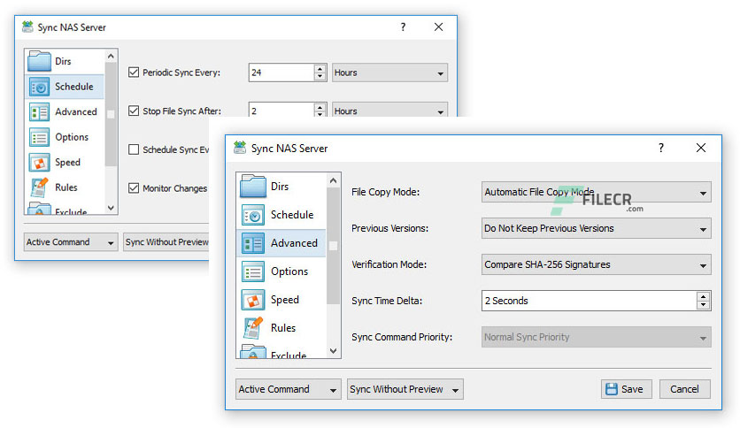Open the Previous Versions dropdown
This screenshot has height=428, width=740.
(x=596, y=228)
